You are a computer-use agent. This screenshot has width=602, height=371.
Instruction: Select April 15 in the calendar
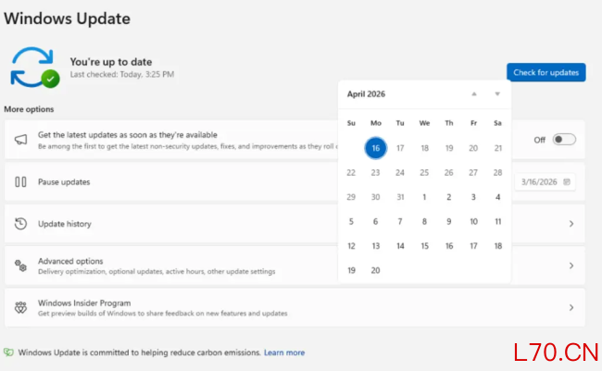[x=424, y=246]
